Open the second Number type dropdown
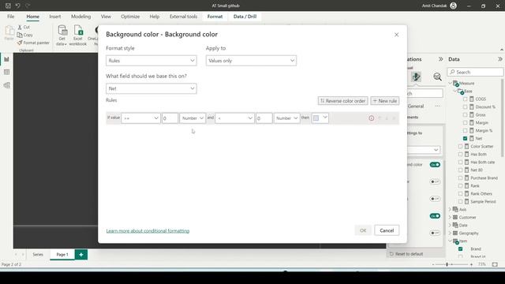Screen dimensions: 505x284 (286, 118)
